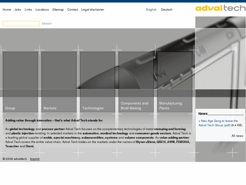View the Locations page

[42, 10]
